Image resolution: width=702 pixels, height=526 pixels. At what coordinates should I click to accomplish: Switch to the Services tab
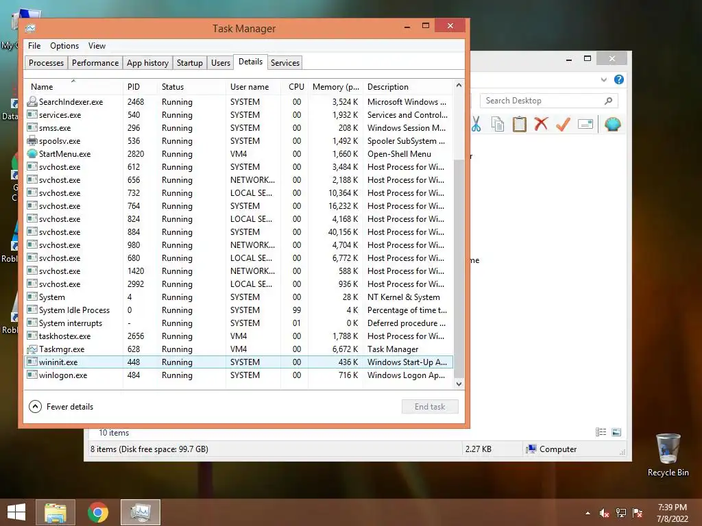(x=285, y=62)
